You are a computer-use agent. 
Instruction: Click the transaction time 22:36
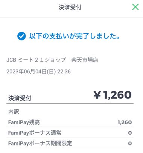pos(64,71)
